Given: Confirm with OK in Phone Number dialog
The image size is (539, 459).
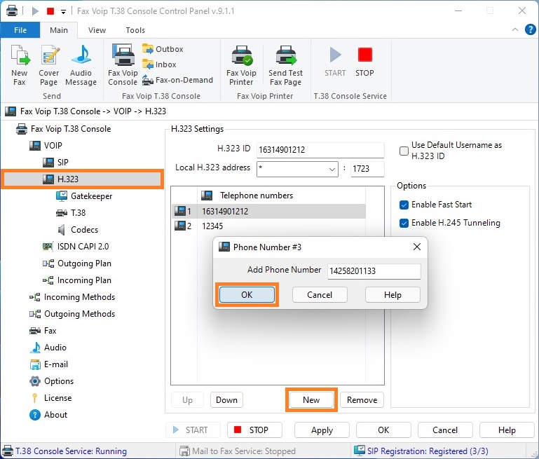Looking at the screenshot, I should click(247, 295).
